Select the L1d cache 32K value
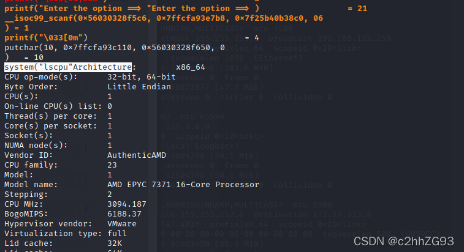 (115, 243)
